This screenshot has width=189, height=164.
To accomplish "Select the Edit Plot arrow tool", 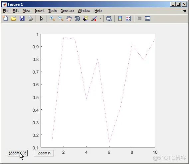I will (x=42, y=19).
